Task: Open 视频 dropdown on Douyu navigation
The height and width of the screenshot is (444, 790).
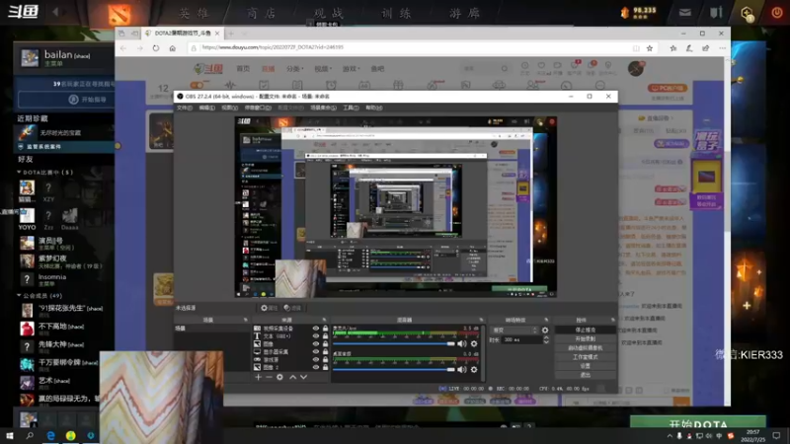Action: (323, 69)
